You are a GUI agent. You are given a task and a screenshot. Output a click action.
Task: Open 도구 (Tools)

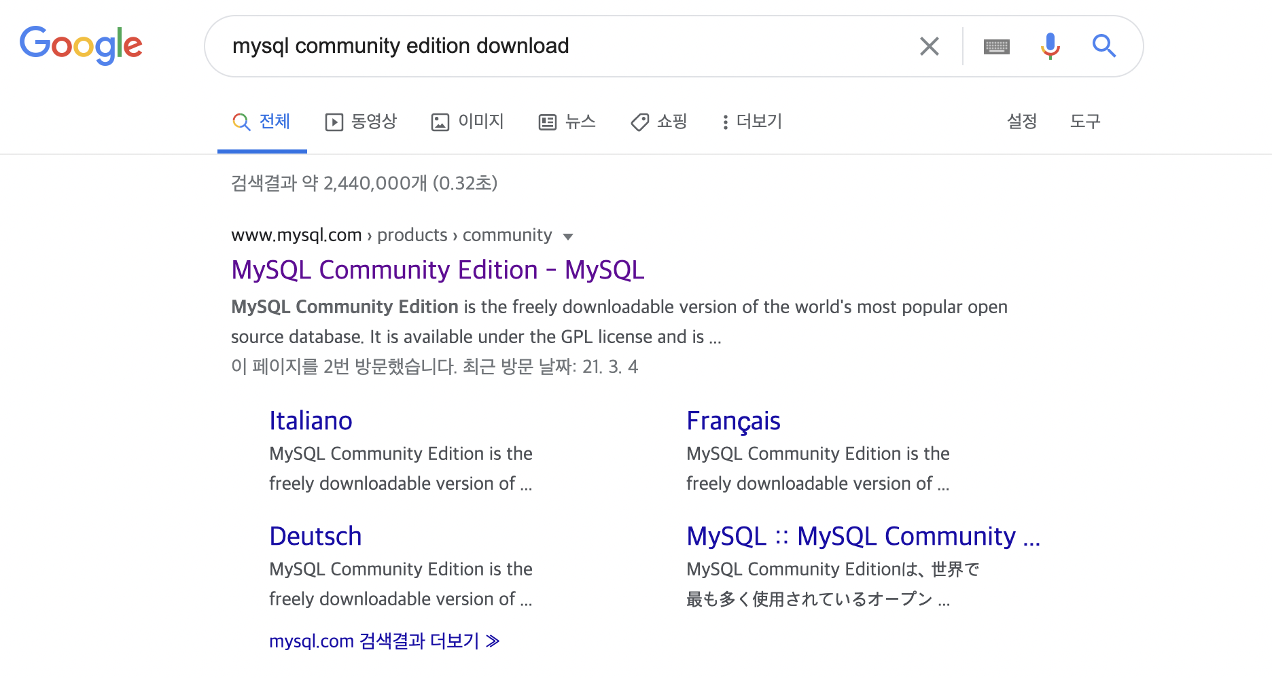pos(1085,122)
